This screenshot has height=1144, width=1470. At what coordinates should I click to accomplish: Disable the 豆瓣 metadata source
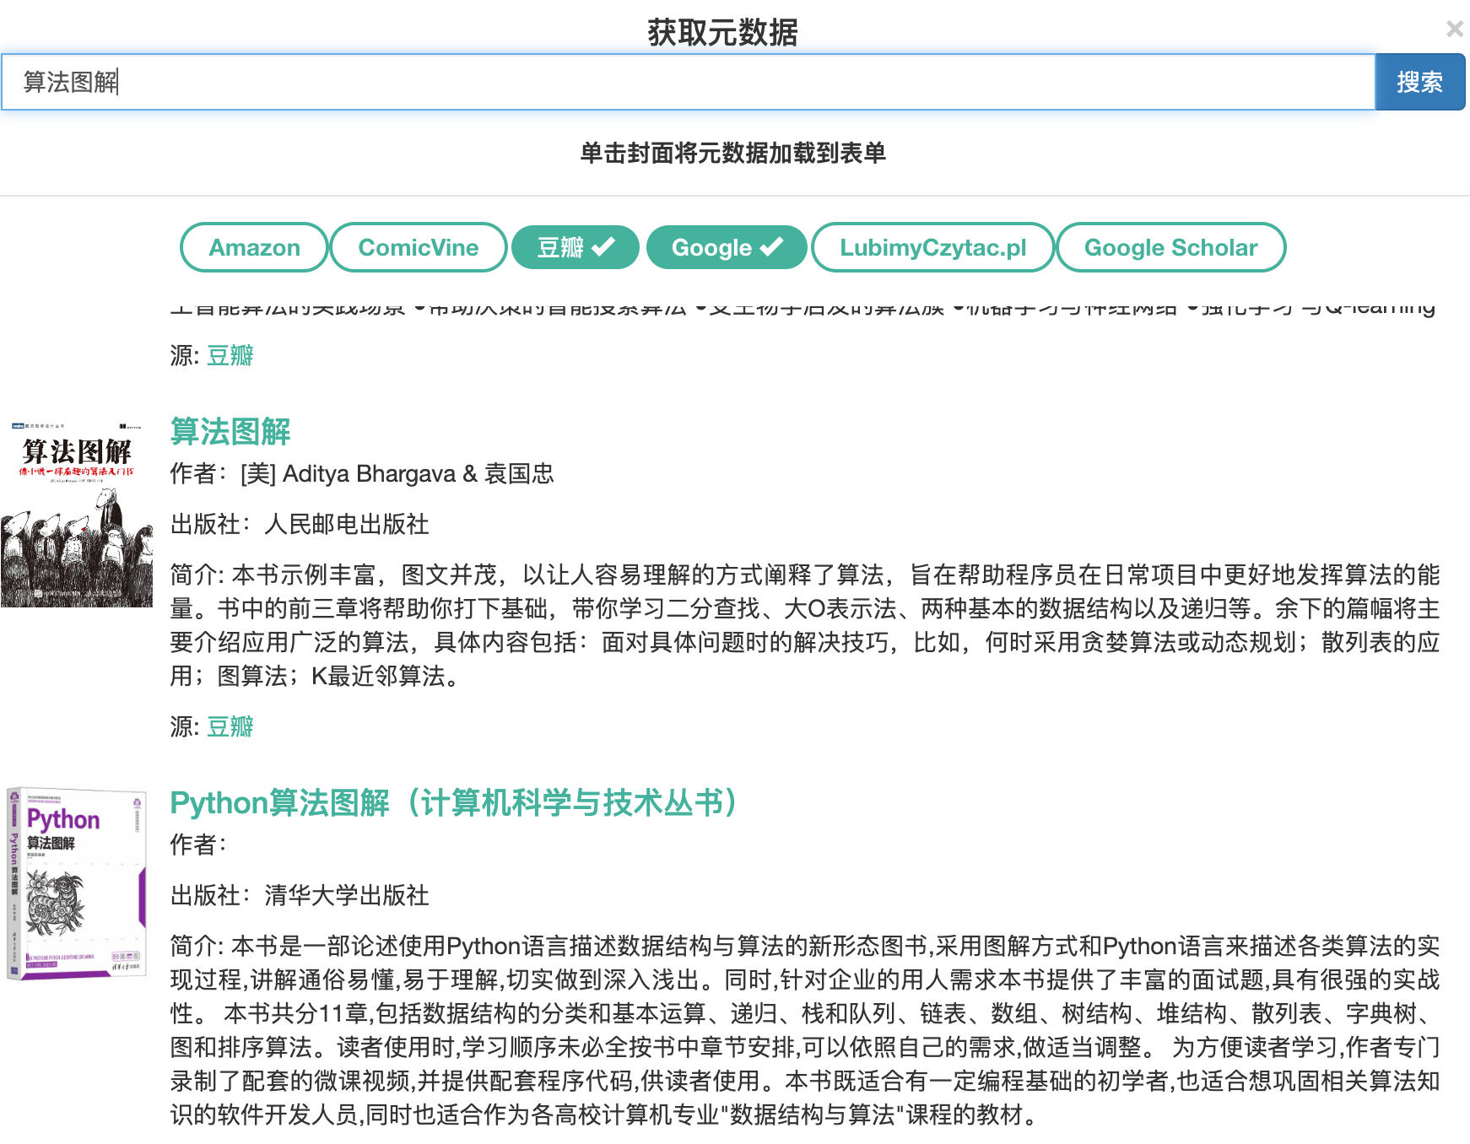[x=575, y=247]
